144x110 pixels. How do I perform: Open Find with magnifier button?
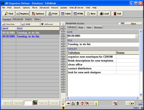point(9,14)
